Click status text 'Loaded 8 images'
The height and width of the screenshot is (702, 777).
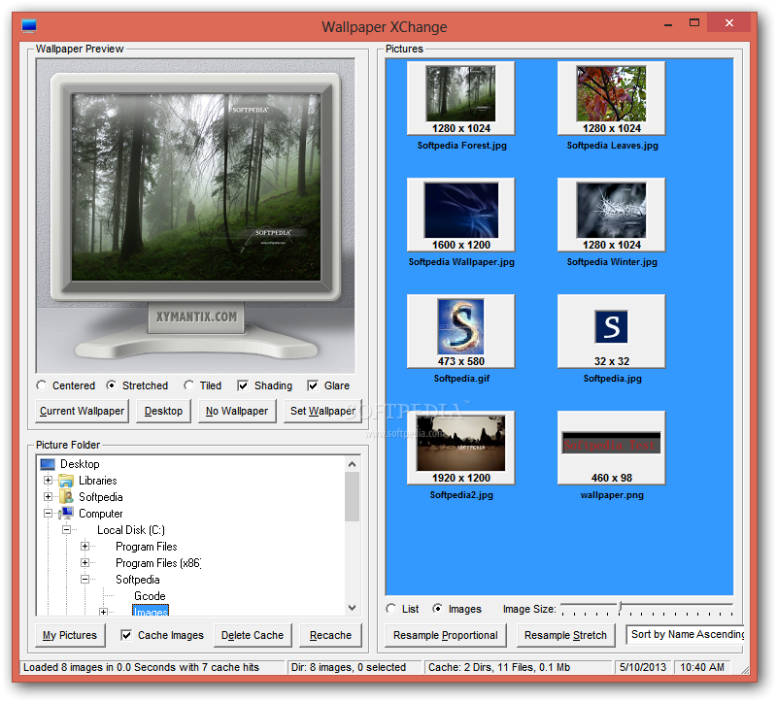[x=141, y=667]
